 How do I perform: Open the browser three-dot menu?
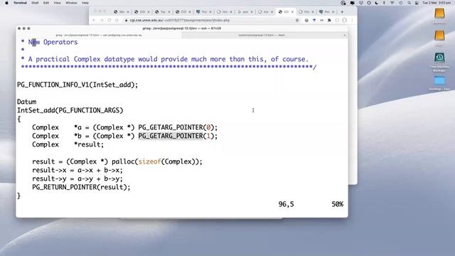tap(352, 21)
